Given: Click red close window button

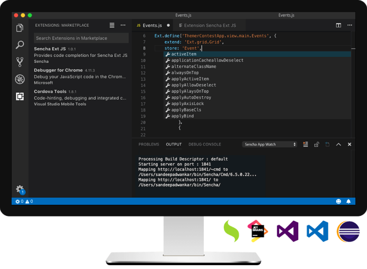Looking at the screenshot, I should pos(16,15).
